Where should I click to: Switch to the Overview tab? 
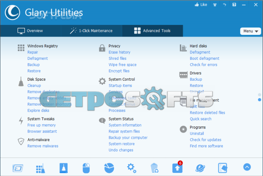30,31
